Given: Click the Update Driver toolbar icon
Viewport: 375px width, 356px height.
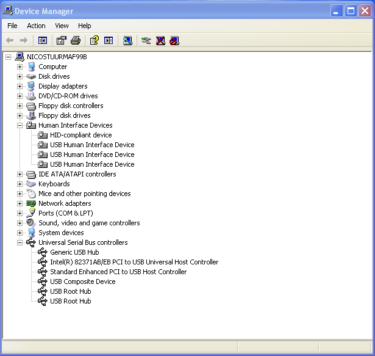Looking at the screenshot, I should pos(146,40).
